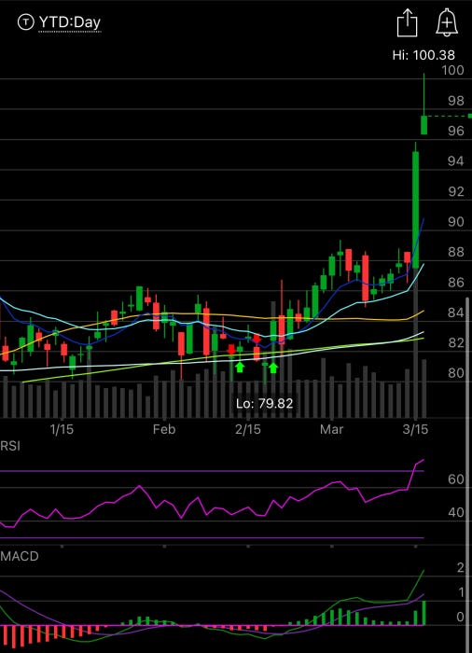
Task: Tap the 80 price axis label
Action: coord(456,373)
